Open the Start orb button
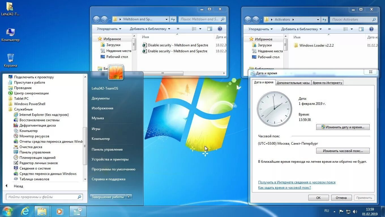This screenshot has height=217, width=385. [7, 211]
